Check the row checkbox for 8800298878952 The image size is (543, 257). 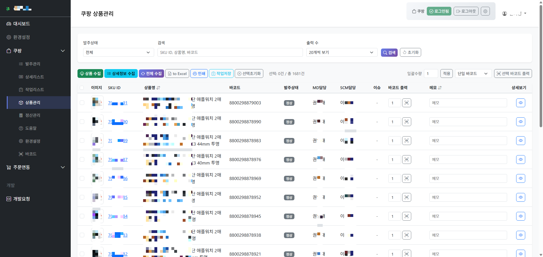tap(82, 197)
